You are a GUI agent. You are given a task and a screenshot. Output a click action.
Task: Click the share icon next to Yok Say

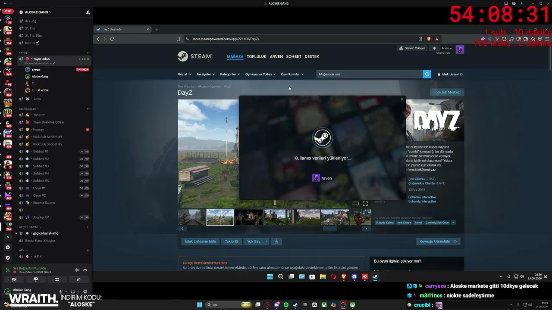[x=276, y=242]
